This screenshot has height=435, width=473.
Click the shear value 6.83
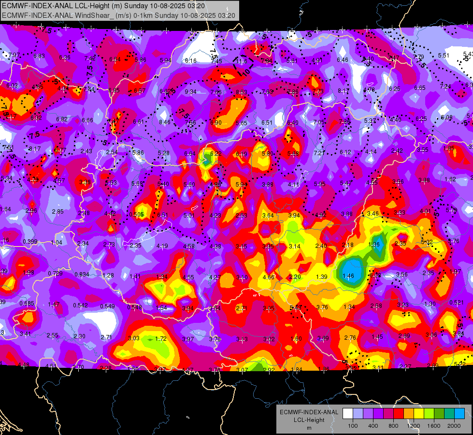coord(39,56)
